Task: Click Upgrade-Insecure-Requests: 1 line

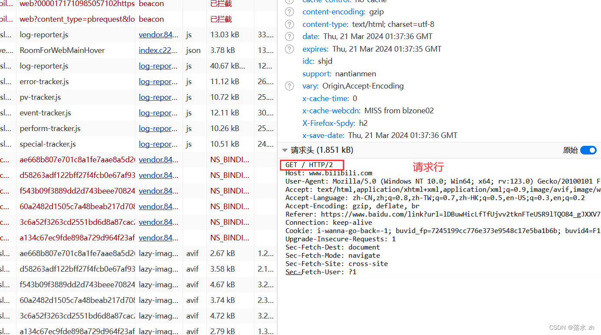Action: click(340, 239)
